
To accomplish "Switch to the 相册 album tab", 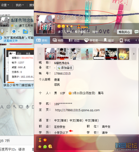I will click(x=58, y=40).
